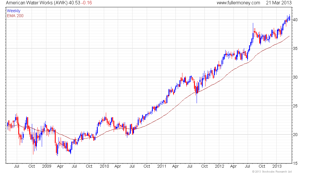Screen dimensions: 319x174
Task: Click the y-axis label 35
Action: pos(295,48)
